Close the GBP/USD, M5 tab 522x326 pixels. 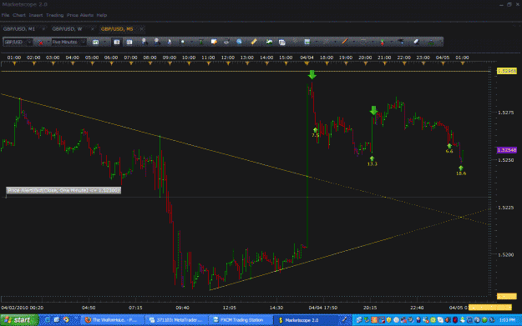point(141,29)
